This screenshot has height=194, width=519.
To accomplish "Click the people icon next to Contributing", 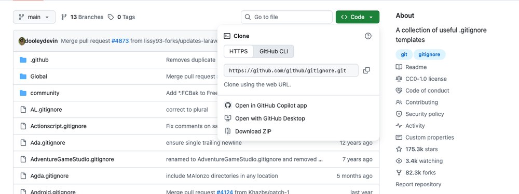I will click(x=399, y=102).
